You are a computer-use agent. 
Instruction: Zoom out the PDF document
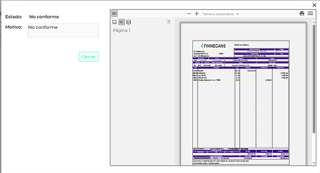189,13
